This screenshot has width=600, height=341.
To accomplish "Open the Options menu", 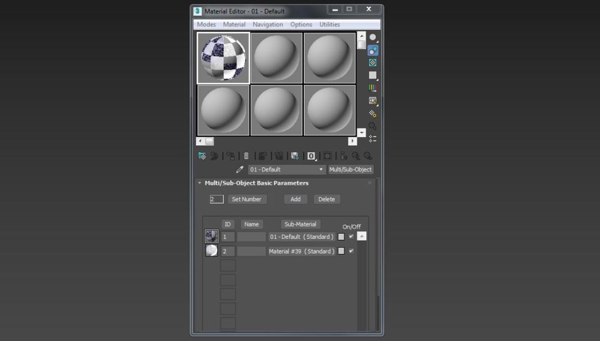I will coord(301,24).
